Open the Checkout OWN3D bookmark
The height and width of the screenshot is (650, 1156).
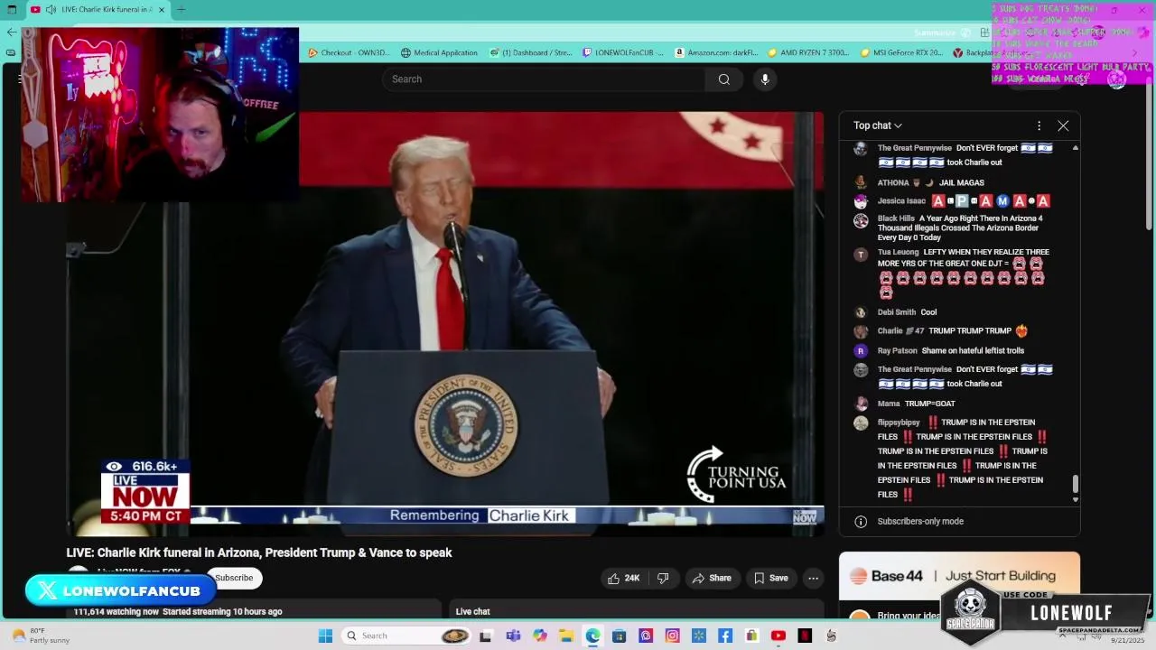[349, 52]
